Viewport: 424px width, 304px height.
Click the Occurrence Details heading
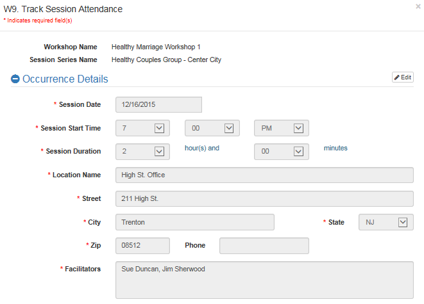65,79
